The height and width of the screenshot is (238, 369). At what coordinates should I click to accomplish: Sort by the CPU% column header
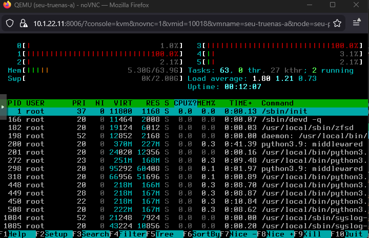(184, 103)
